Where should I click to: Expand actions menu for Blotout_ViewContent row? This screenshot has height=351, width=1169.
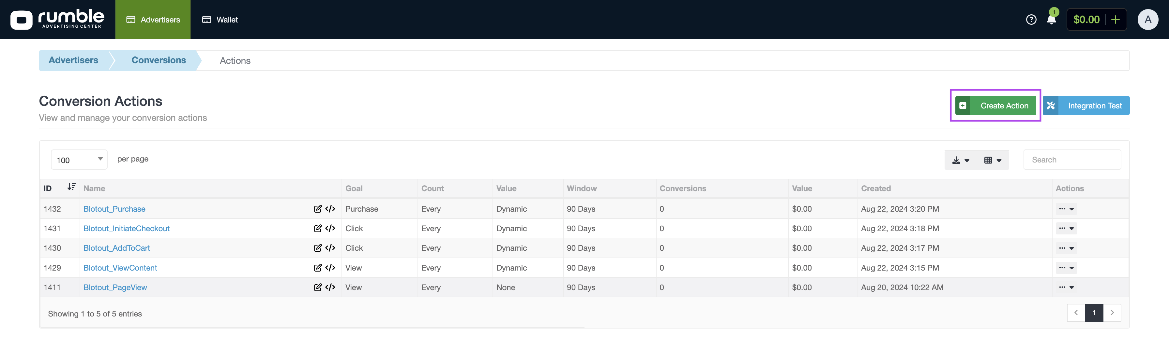[1066, 268]
